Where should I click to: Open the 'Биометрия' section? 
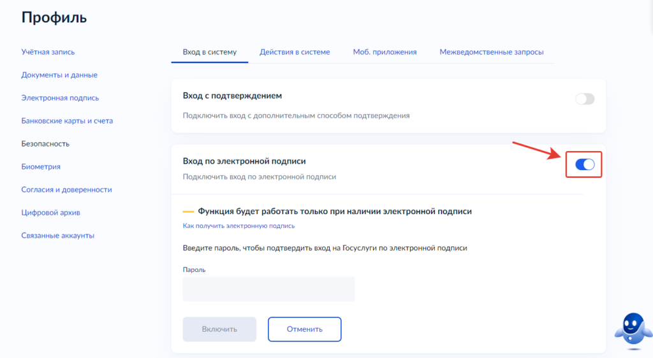click(41, 166)
